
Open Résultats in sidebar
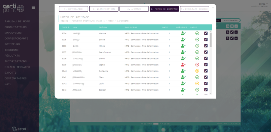pos(12,56)
